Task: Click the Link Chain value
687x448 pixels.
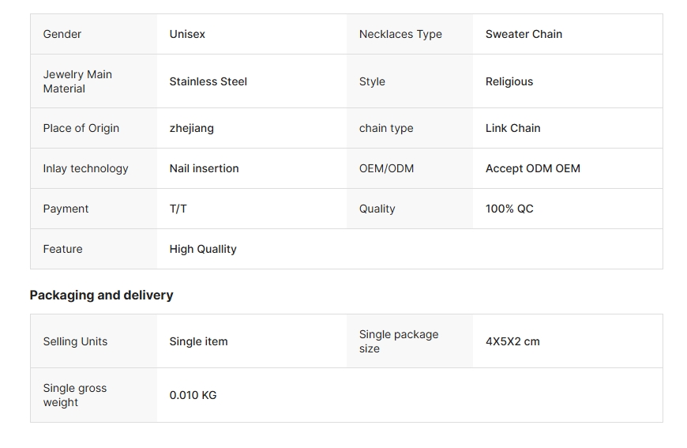Action: (x=513, y=128)
